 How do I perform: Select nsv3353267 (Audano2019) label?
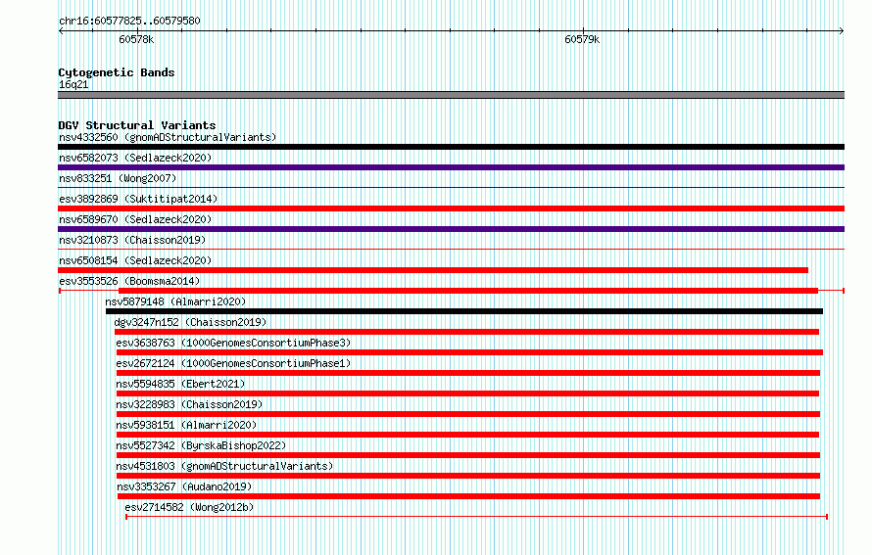[x=184, y=486]
